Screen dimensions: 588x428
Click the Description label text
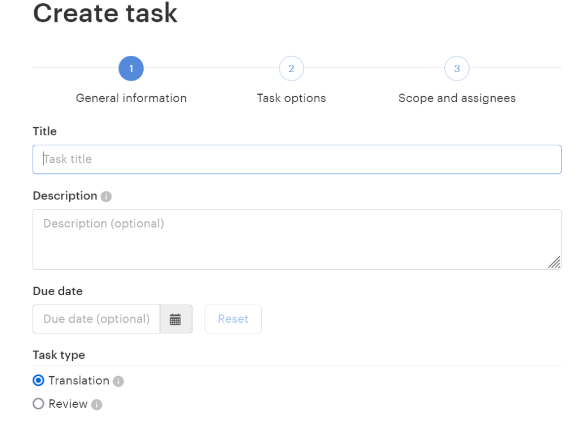pos(65,196)
